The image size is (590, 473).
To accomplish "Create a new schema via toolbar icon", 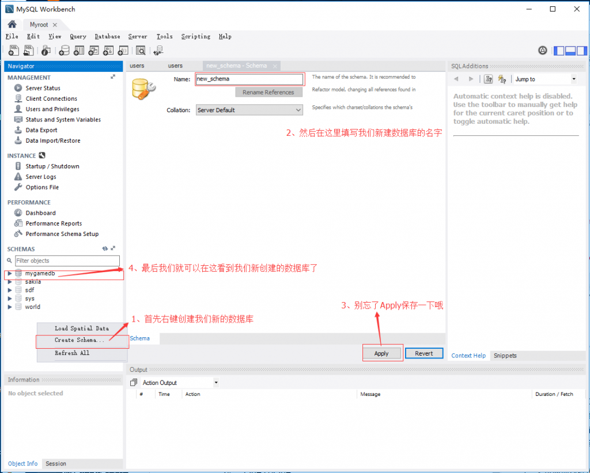I will click(x=64, y=50).
